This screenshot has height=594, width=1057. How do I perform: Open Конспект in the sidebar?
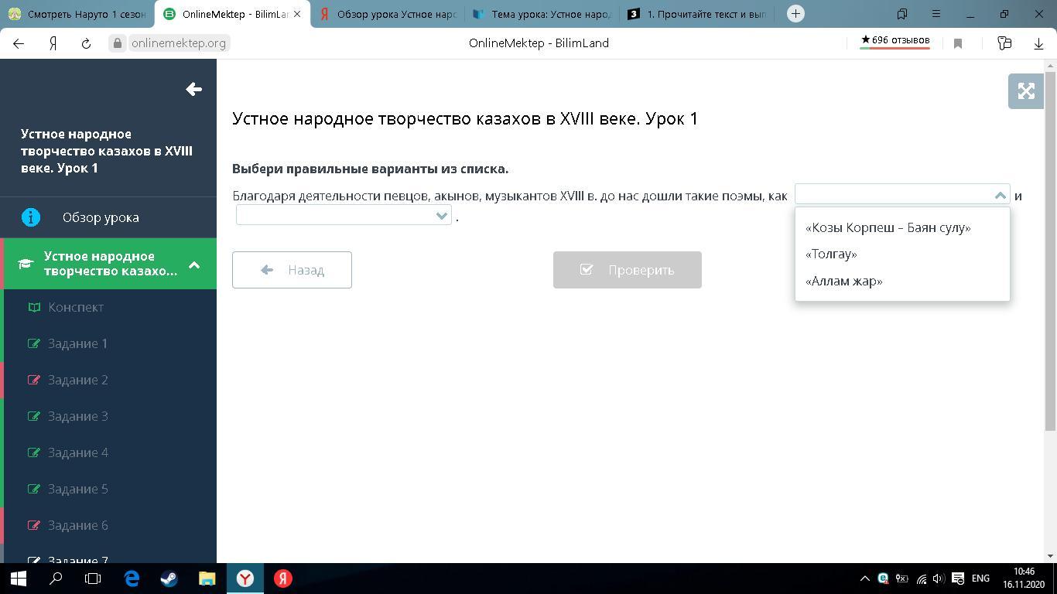coord(76,307)
